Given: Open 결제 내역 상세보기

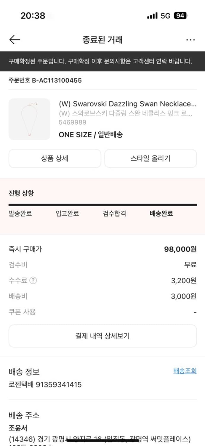Looking at the screenshot, I should pyautogui.click(x=102, y=336).
